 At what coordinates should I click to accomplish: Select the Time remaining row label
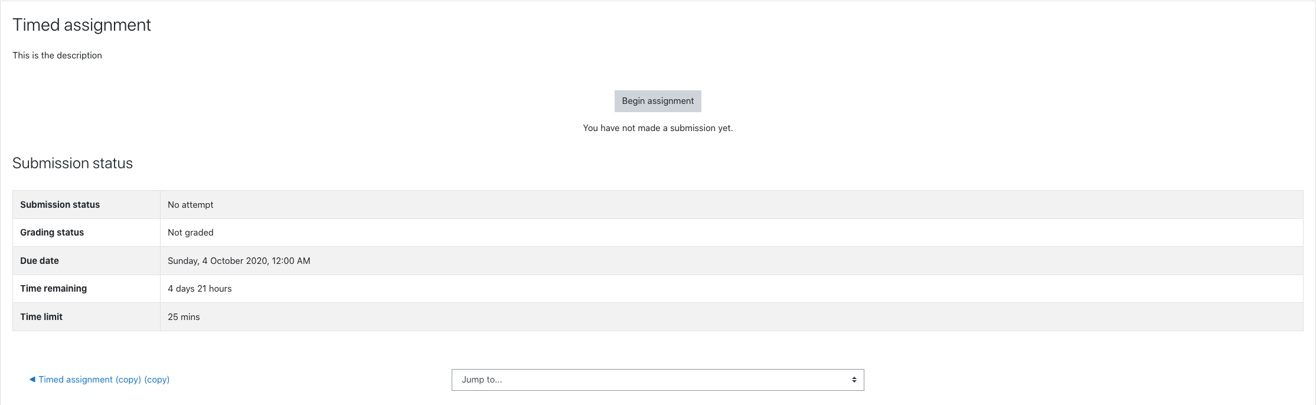point(54,289)
